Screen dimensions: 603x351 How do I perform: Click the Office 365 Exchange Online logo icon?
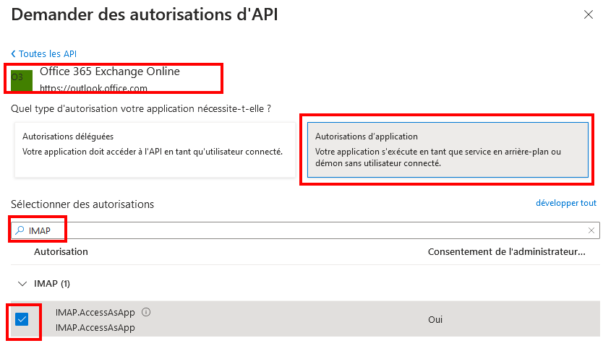(22, 80)
